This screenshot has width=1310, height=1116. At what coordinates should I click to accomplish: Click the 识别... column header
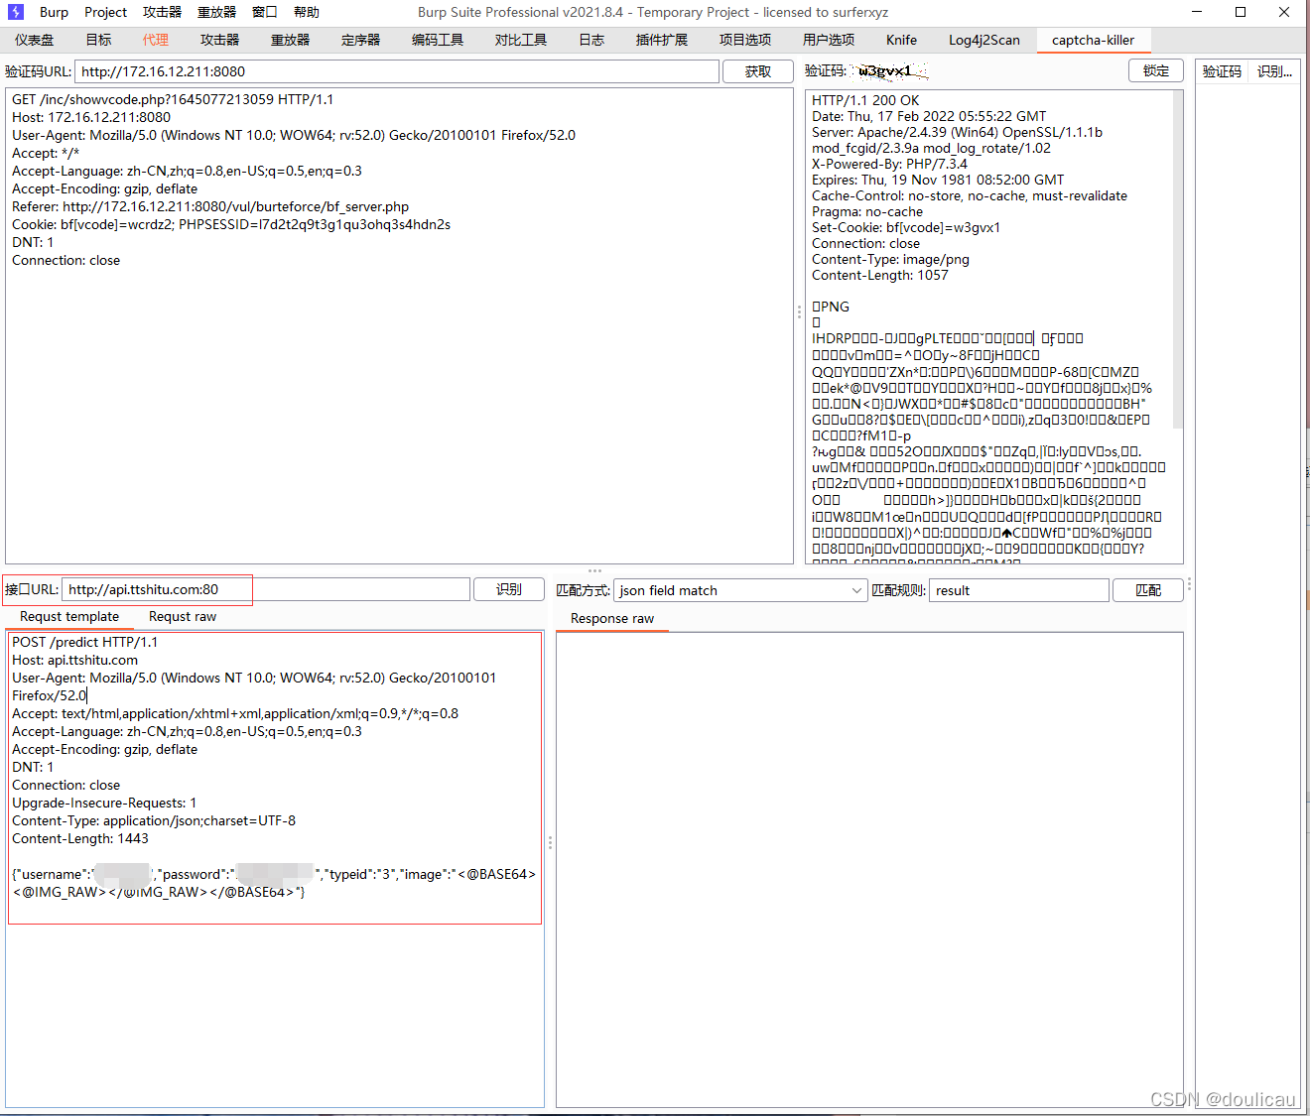tap(1274, 71)
